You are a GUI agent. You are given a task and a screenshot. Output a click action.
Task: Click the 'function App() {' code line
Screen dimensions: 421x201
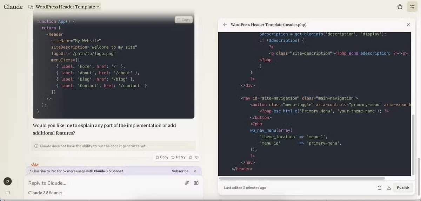[56, 21]
